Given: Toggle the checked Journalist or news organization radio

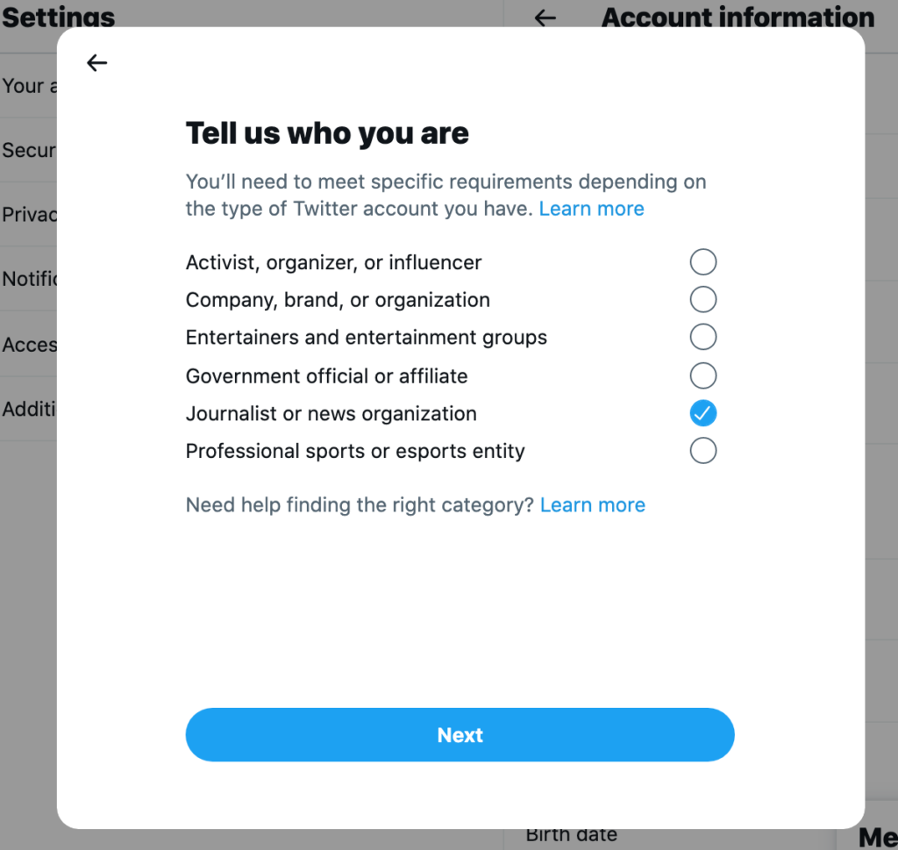Looking at the screenshot, I should click(x=702, y=413).
